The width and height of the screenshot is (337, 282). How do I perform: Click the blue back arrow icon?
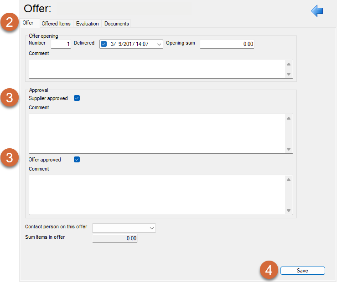317,11
